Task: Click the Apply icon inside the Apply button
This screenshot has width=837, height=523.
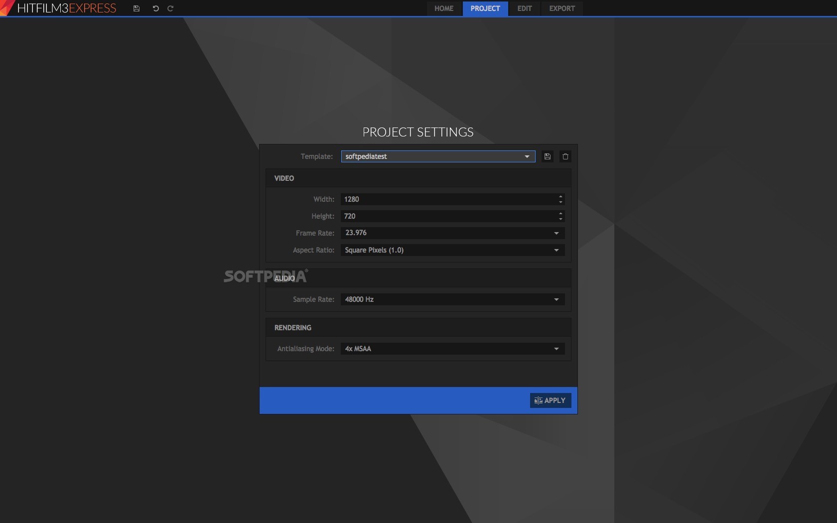Action: pos(538,400)
